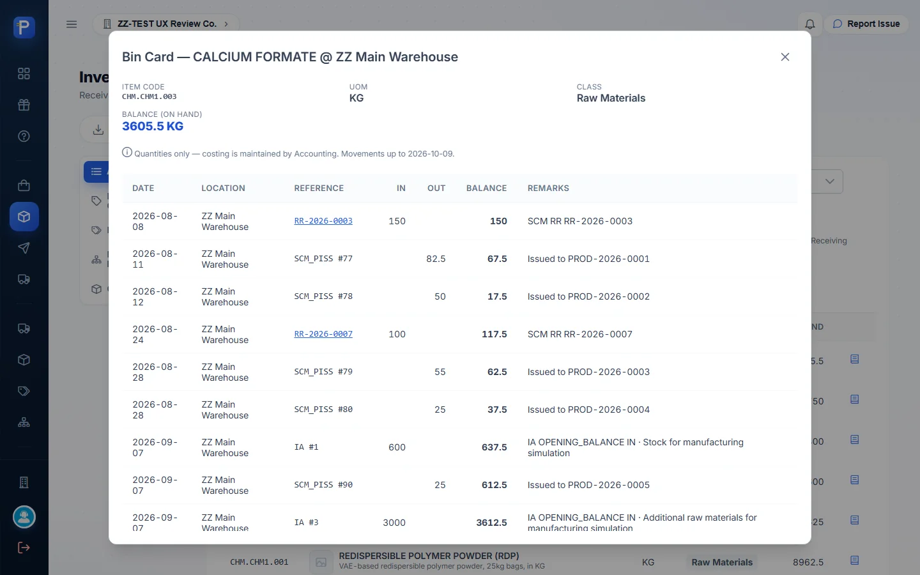Click the reference SCM_PISS #80
The width and height of the screenshot is (920, 575).
[x=323, y=410]
